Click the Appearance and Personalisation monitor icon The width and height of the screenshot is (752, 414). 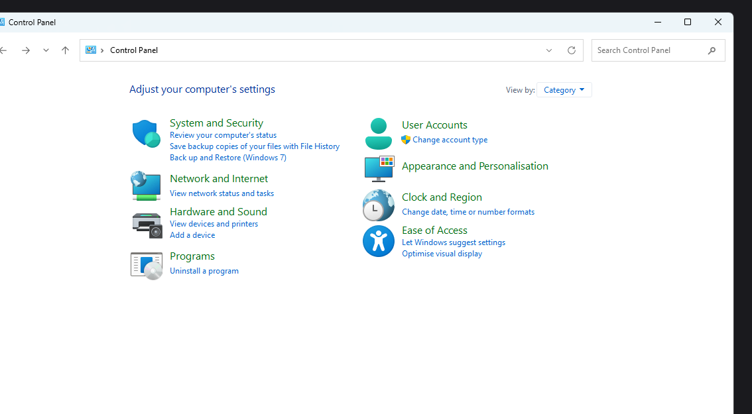tap(379, 169)
